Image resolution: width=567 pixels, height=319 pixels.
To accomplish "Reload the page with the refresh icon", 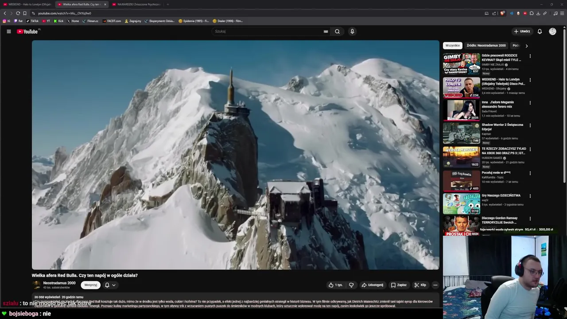I will (18, 13).
